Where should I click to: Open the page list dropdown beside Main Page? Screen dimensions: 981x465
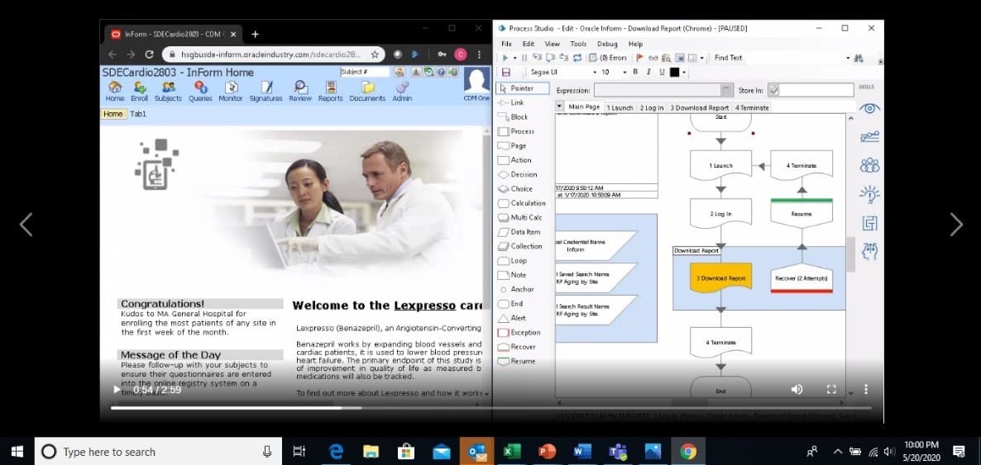click(x=559, y=107)
